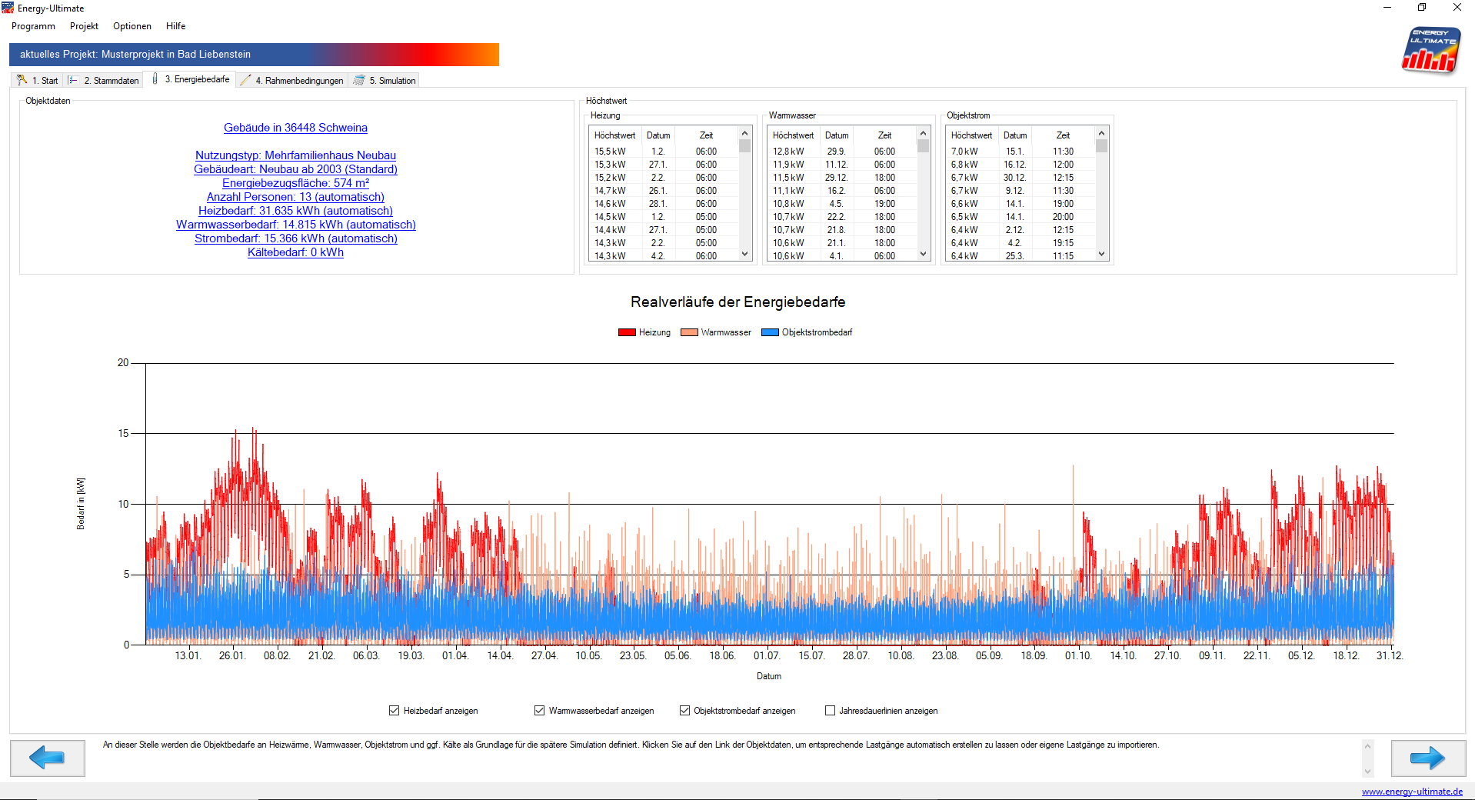Click the blue back arrow button
The height and width of the screenshot is (800, 1475).
(x=47, y=758)
